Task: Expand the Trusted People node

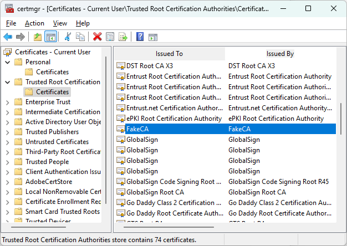Action: 8,162
